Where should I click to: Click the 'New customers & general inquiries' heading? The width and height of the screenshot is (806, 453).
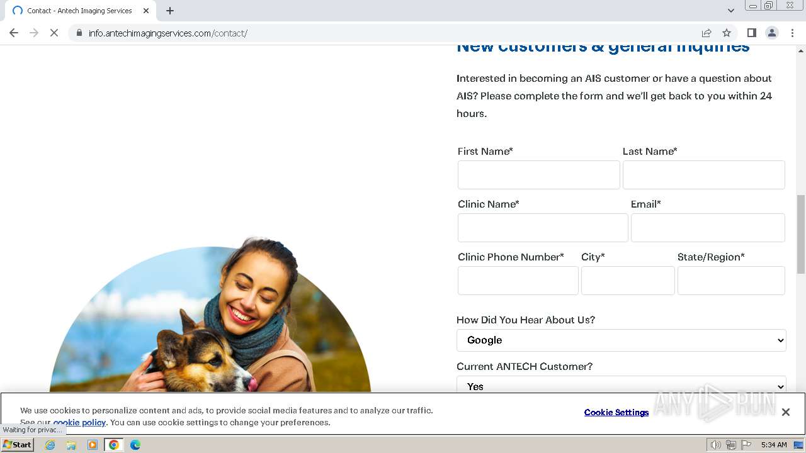pyautogui.click(x=603, y=47)
